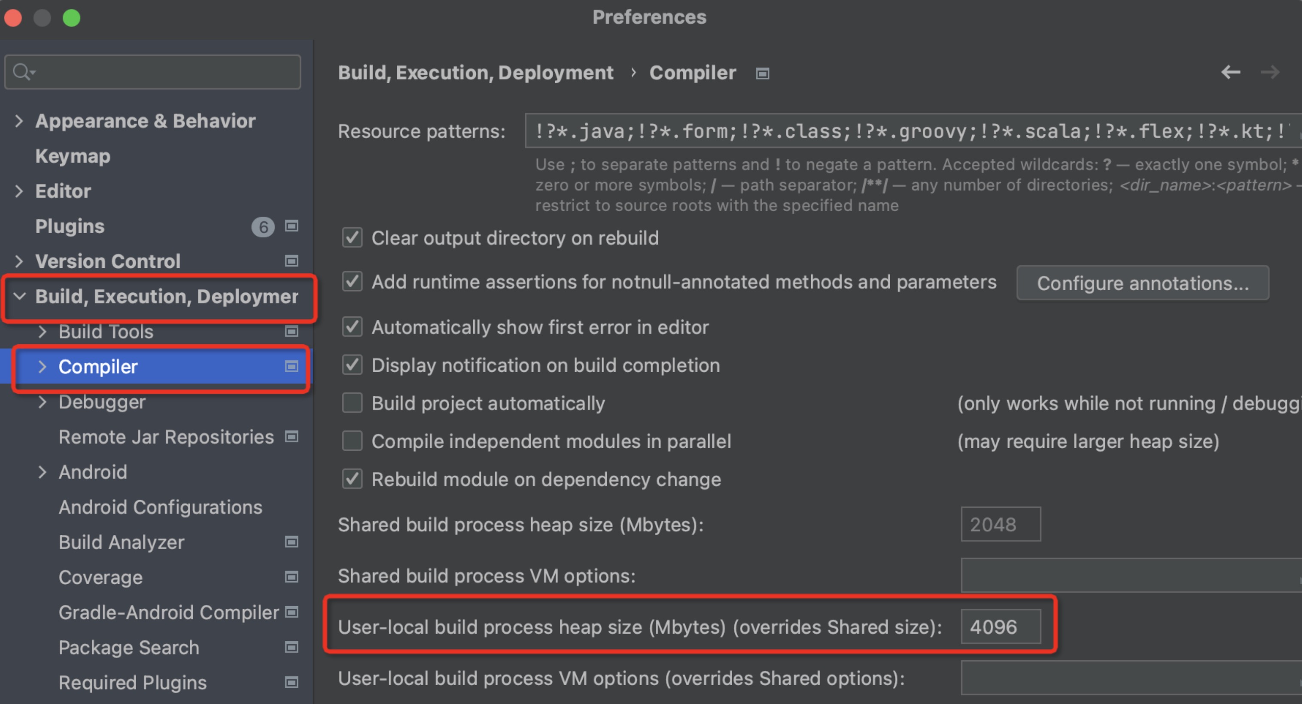Click project-level icon beside Version Control

pyautogui.click(x=291, y=261)
